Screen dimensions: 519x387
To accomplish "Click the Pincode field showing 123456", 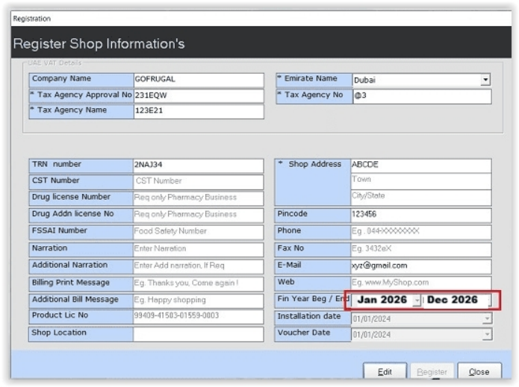I will [x=420, y=215].
